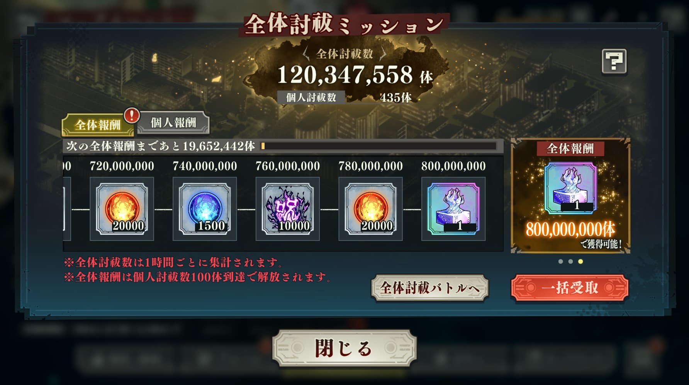Tap the 740,000,000 blue orb reward
Viewport: 689px width, 385px height.
(205, 209)
